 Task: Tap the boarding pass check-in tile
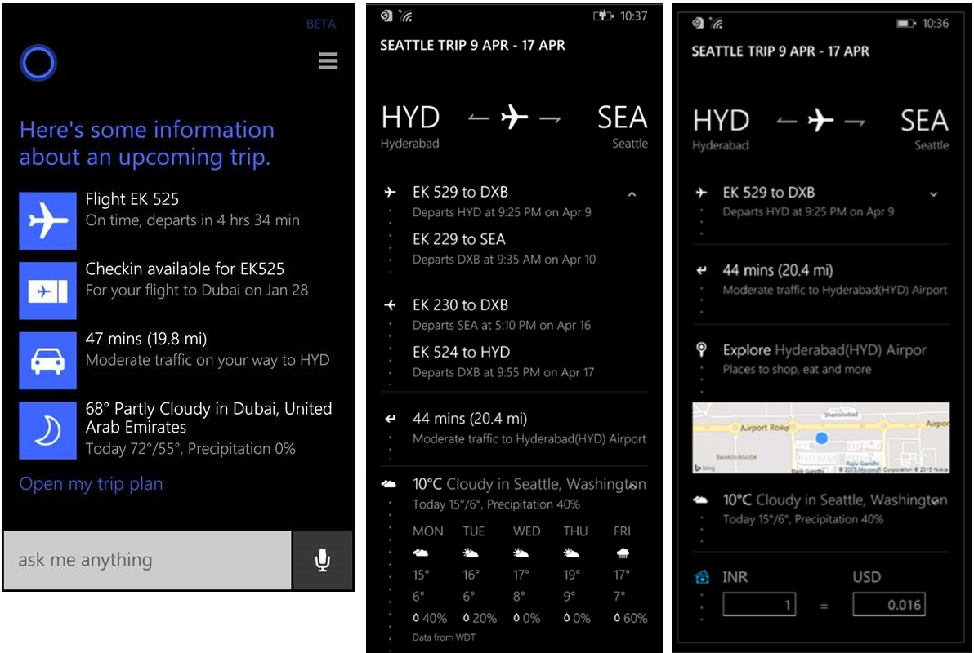48,291
